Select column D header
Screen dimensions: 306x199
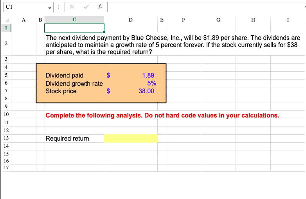coord(131,20)
